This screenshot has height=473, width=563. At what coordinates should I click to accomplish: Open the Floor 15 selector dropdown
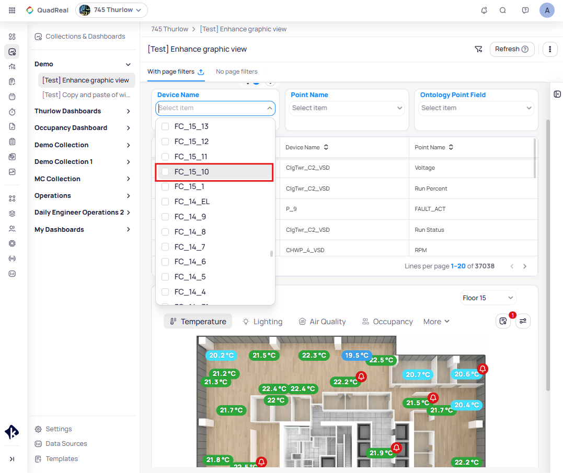click(x=488, y=298)
